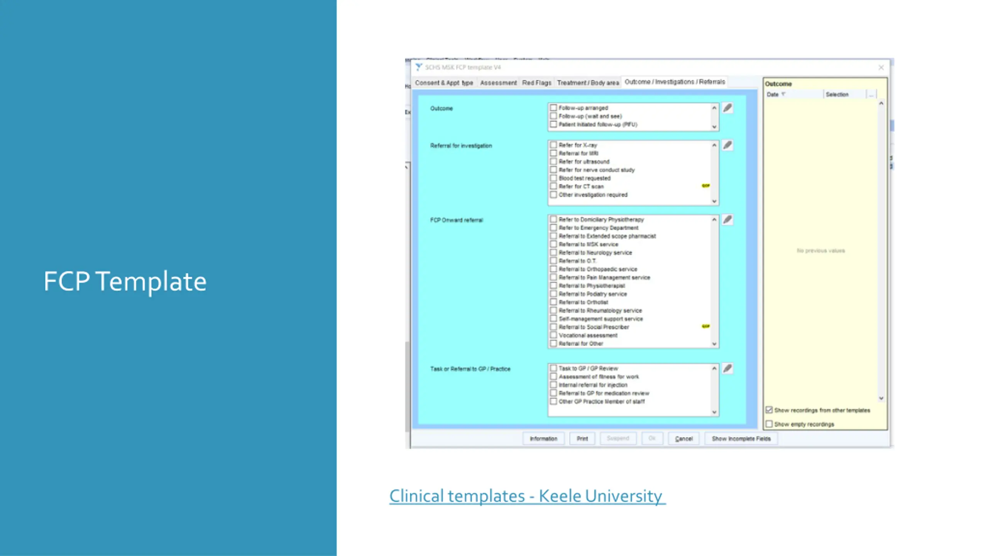Tick Other investigation required checkbox
This screenshot has width=988, height=556.
553,195
